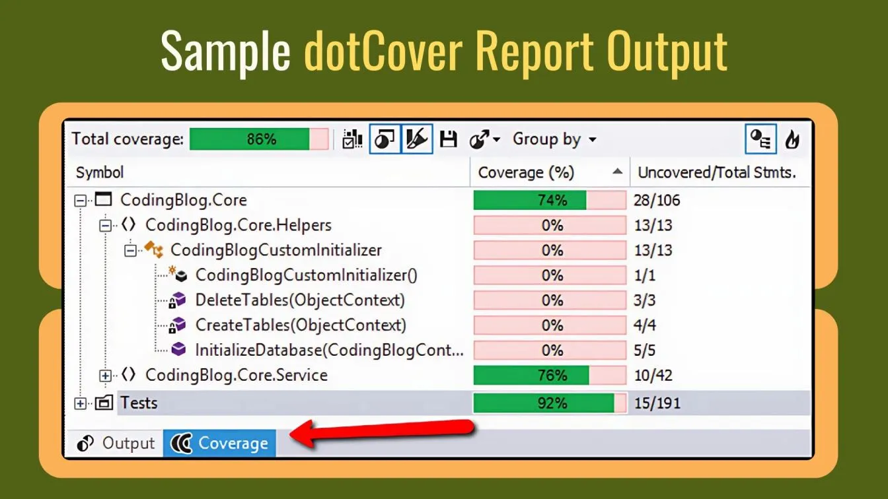Click the 74% coverage bar
Image resolution: width=888 pixels, height=499 pixels.
(550, 200)
